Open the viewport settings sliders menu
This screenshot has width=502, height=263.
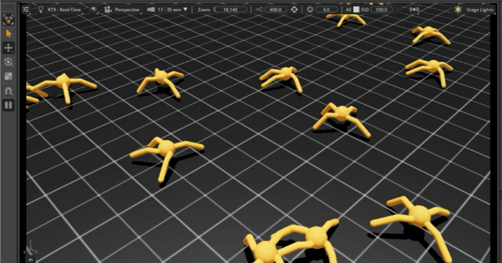(26, 9)
